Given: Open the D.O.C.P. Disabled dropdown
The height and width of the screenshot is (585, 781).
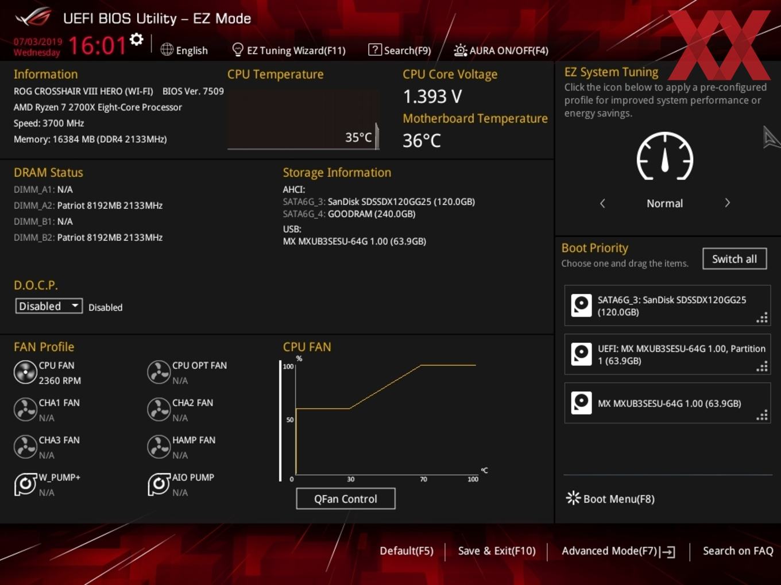Looking at the screenshot, I should pos(49,306).
